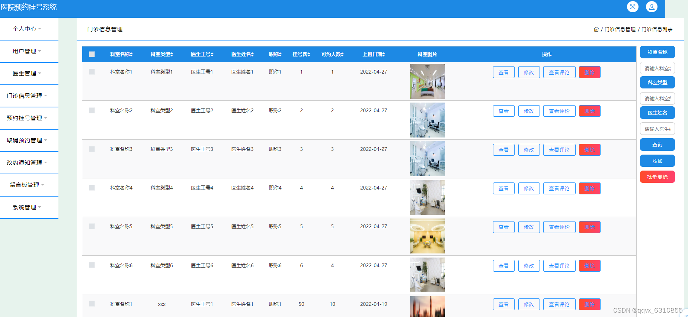Viewport: 688px width, 317px height.
Task: Sort by 上班日期 column arrows
Action: tap(384, 54)
